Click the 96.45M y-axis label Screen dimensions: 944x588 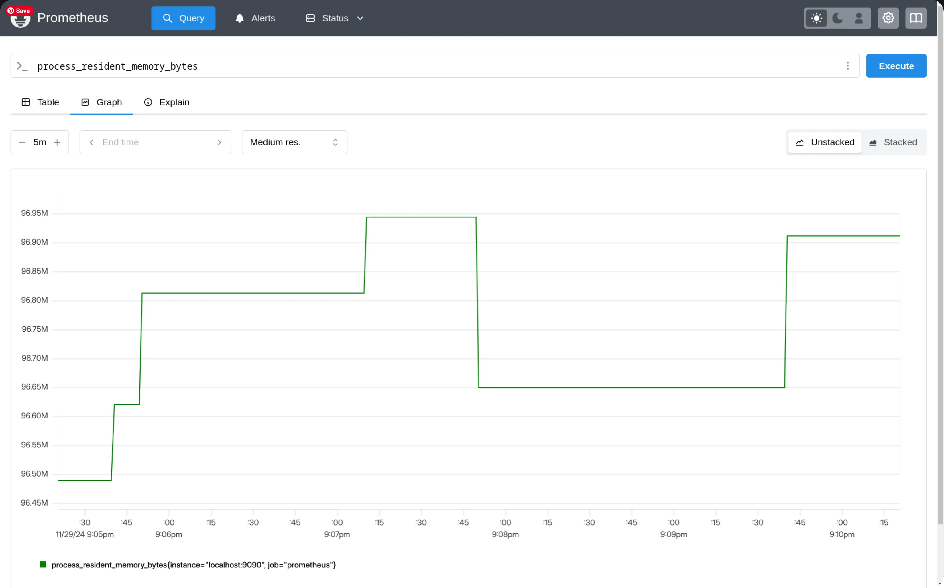click(35, 503)
